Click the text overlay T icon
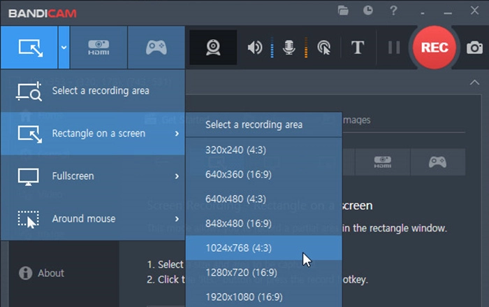This screenshot has height=307, width=489. point(358,48)
